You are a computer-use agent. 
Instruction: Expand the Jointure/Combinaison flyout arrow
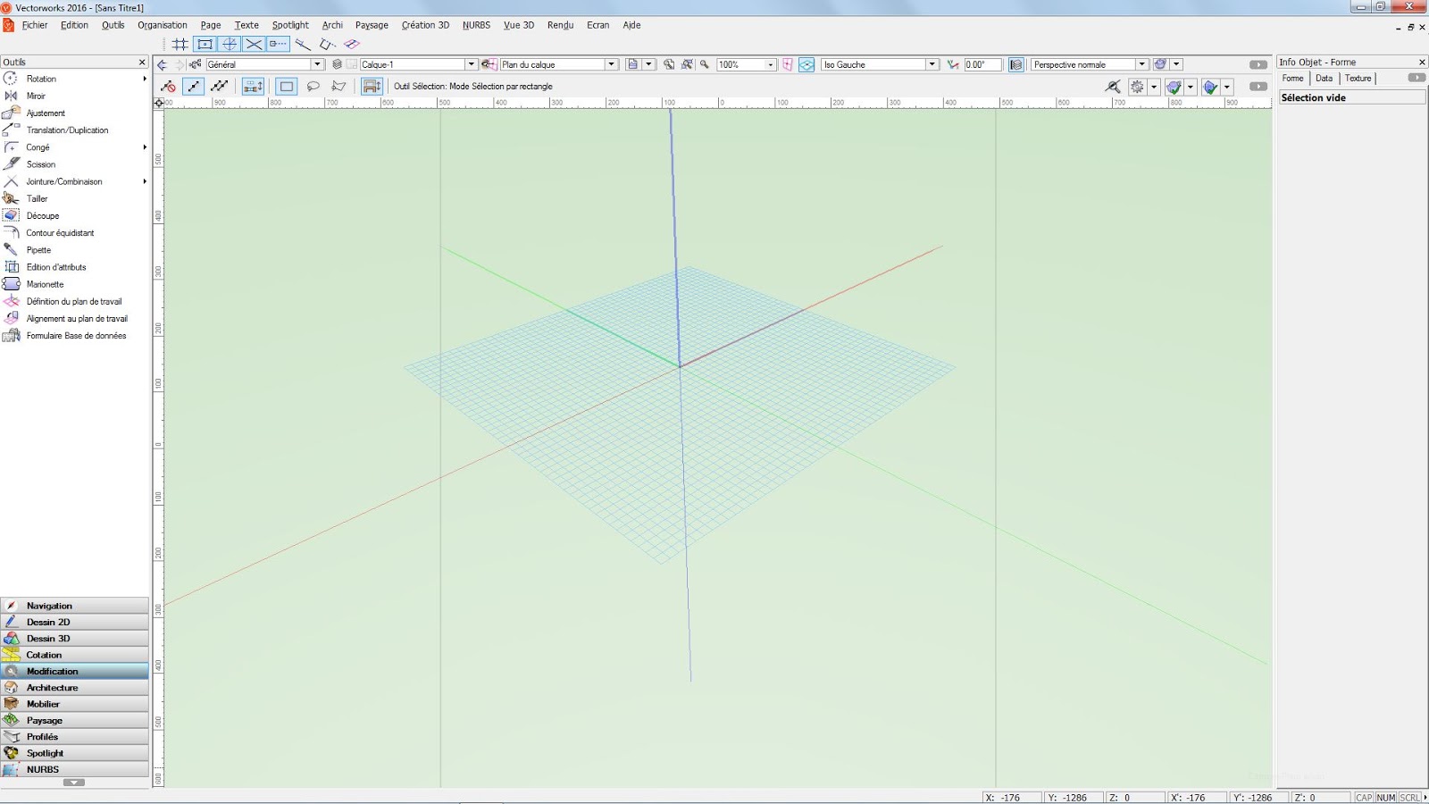pyautogui.click(x=146, y=181)
